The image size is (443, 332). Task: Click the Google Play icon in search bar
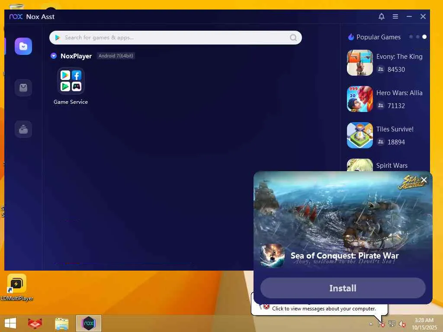tap(58, 38)
